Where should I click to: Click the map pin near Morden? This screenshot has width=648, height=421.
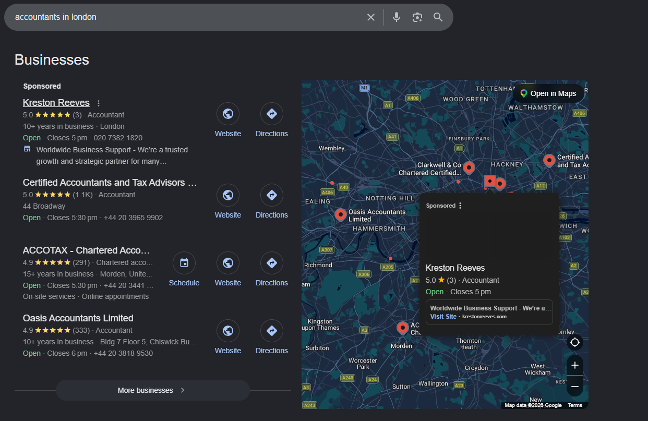402,328
